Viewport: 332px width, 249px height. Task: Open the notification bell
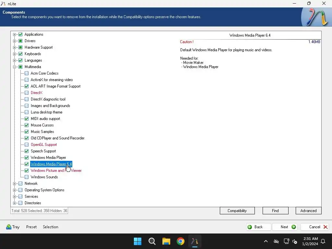pos(323,241)
